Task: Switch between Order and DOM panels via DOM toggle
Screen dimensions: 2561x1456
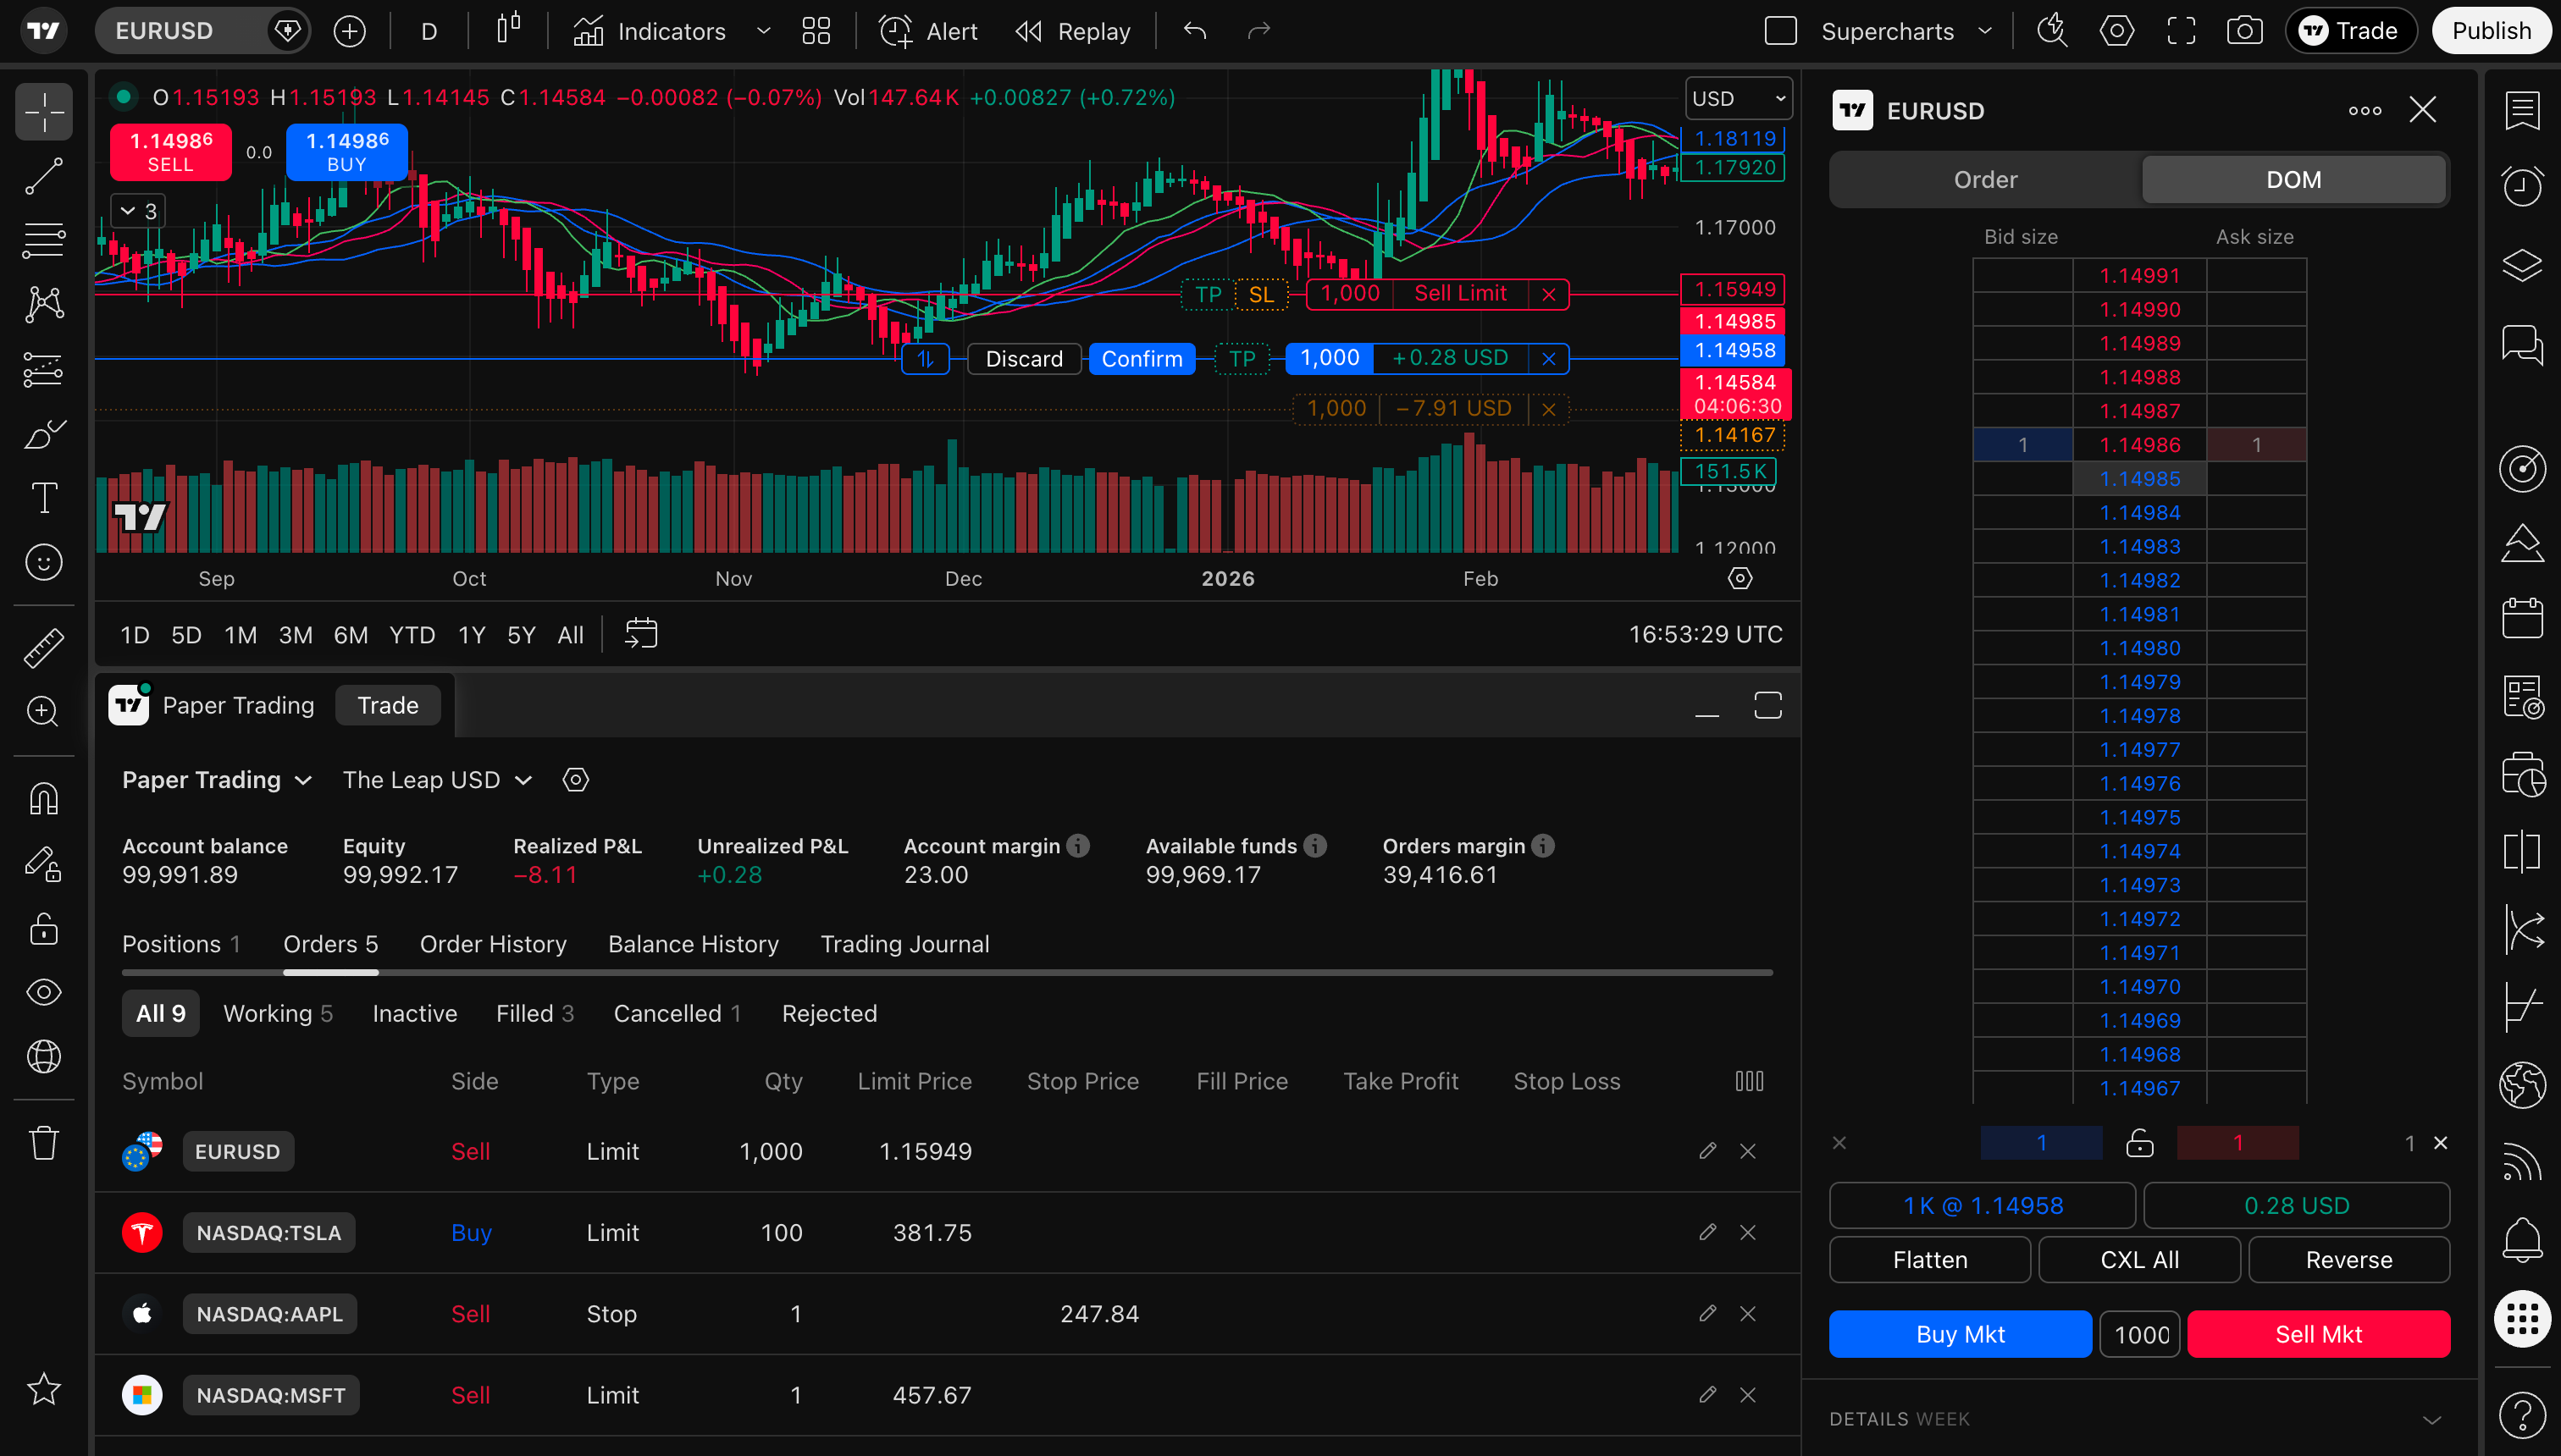Action: pos(2293,179)
